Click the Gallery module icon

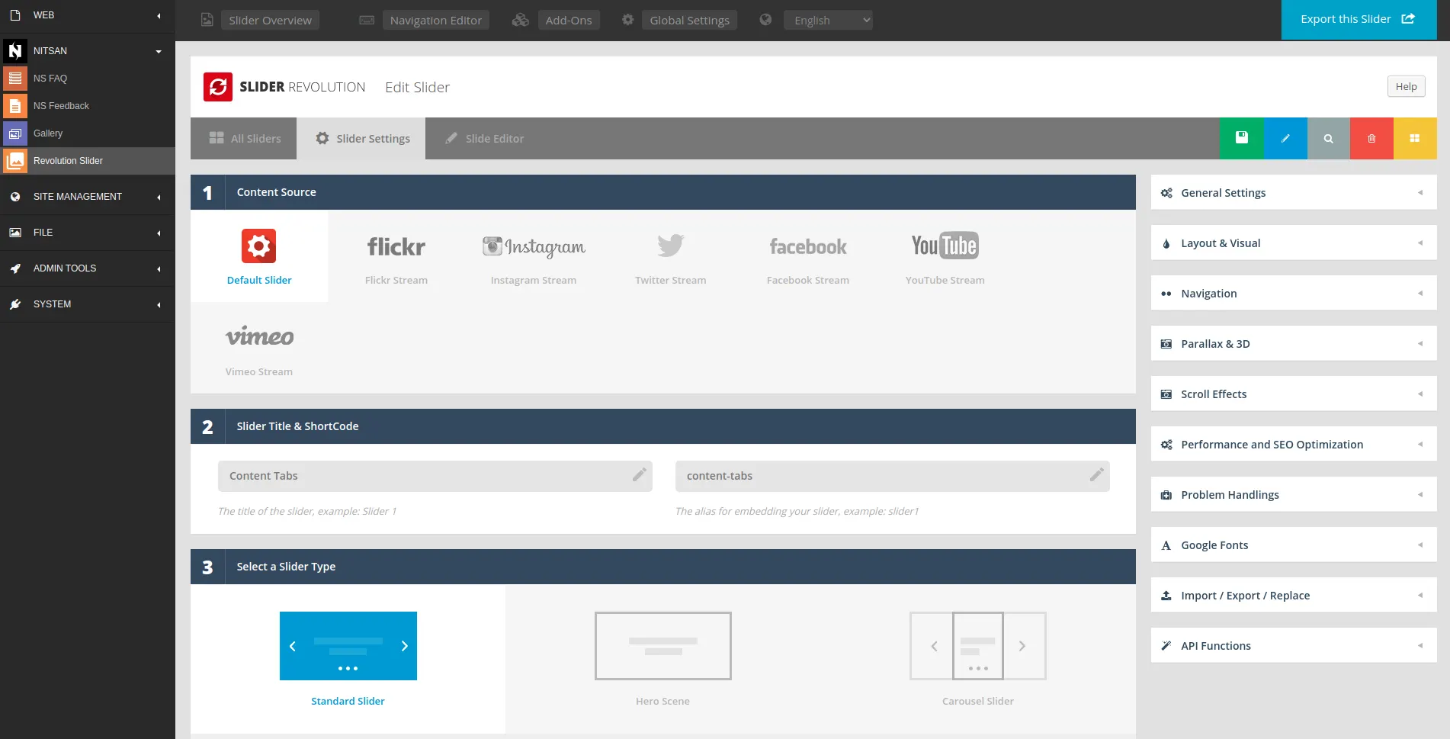(x=15, y=133)
